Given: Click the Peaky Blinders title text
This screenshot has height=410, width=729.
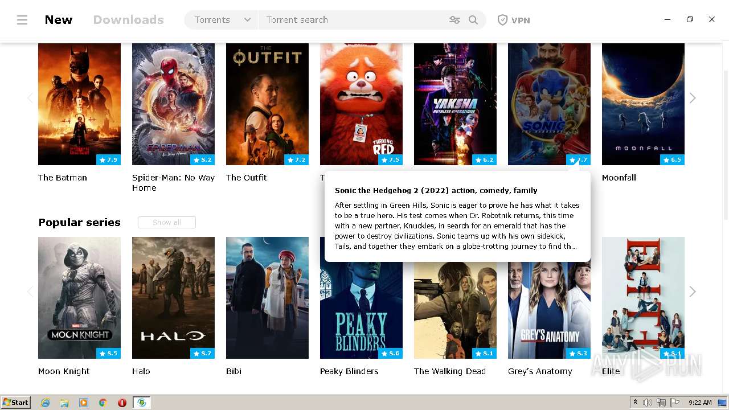Looking at the screenshot, I should [x=349, y=371].
